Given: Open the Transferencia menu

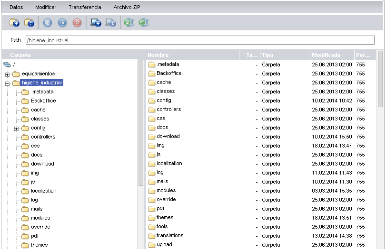Looking at the screenshot, I should [85, 7].
